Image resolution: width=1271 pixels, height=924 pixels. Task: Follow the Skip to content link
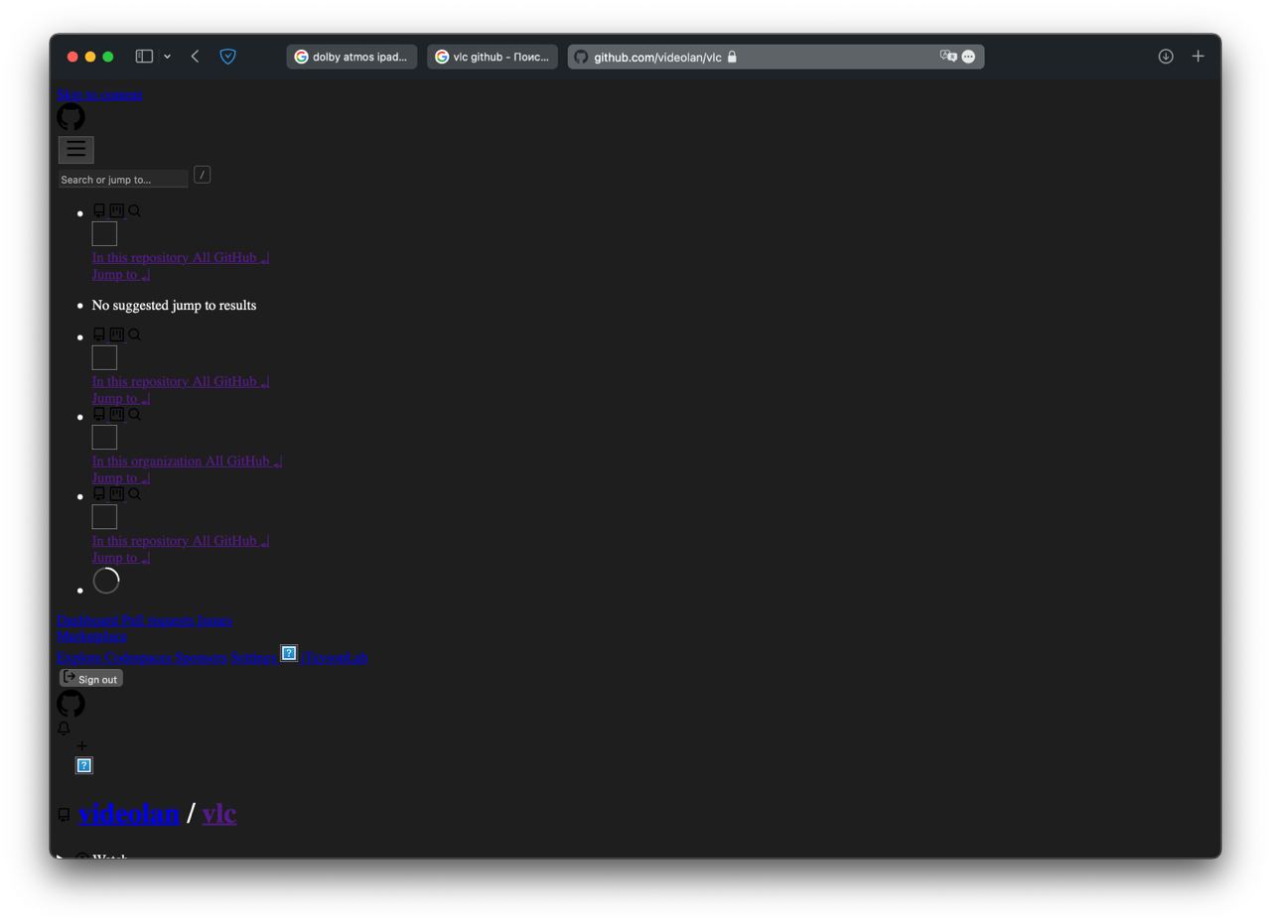coord(99,94)
